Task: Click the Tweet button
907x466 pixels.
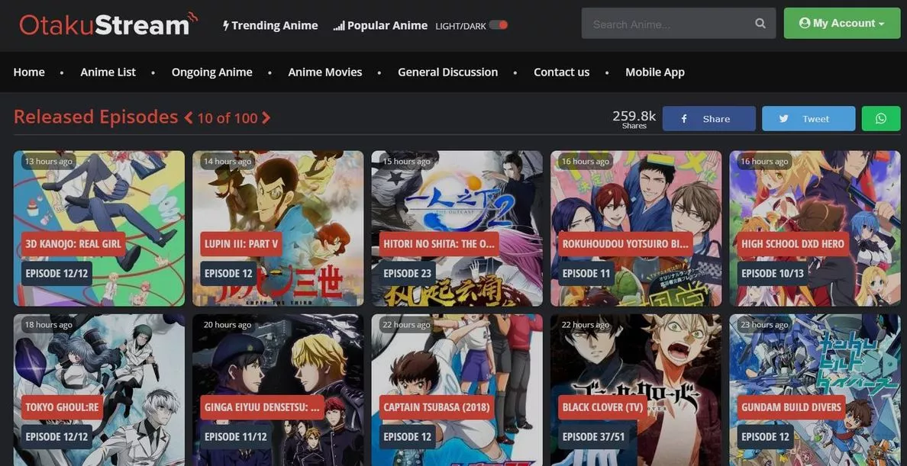Action: click(x=809, y=118)
